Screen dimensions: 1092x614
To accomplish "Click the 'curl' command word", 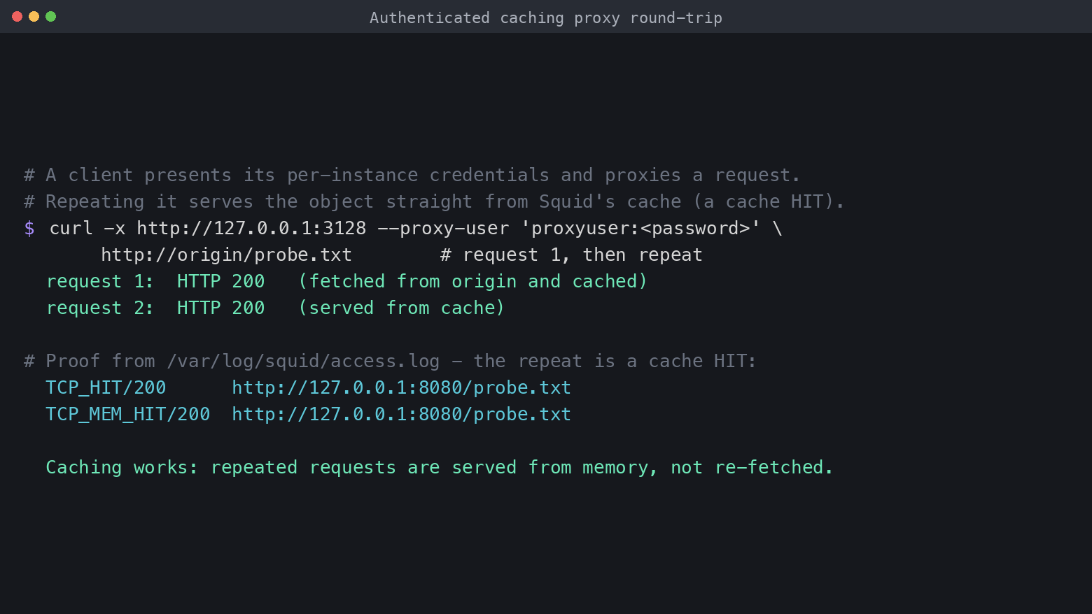I will click(x=71, y=228).
